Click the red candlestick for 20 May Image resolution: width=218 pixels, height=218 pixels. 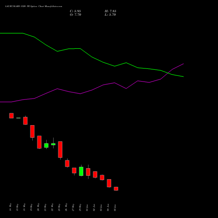[39, 142]
